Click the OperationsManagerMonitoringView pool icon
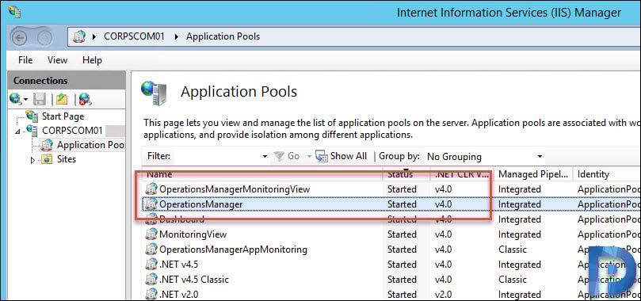641x301 pixels. click(151, 189)
